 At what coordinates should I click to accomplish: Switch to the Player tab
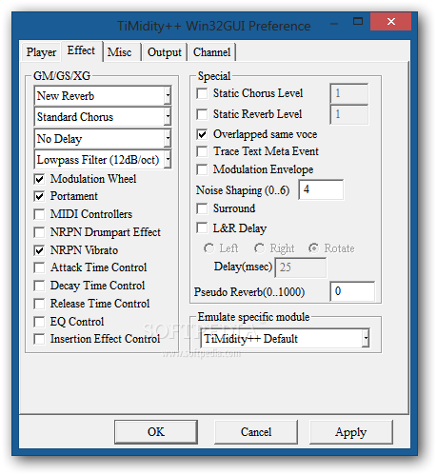(41, 52)
